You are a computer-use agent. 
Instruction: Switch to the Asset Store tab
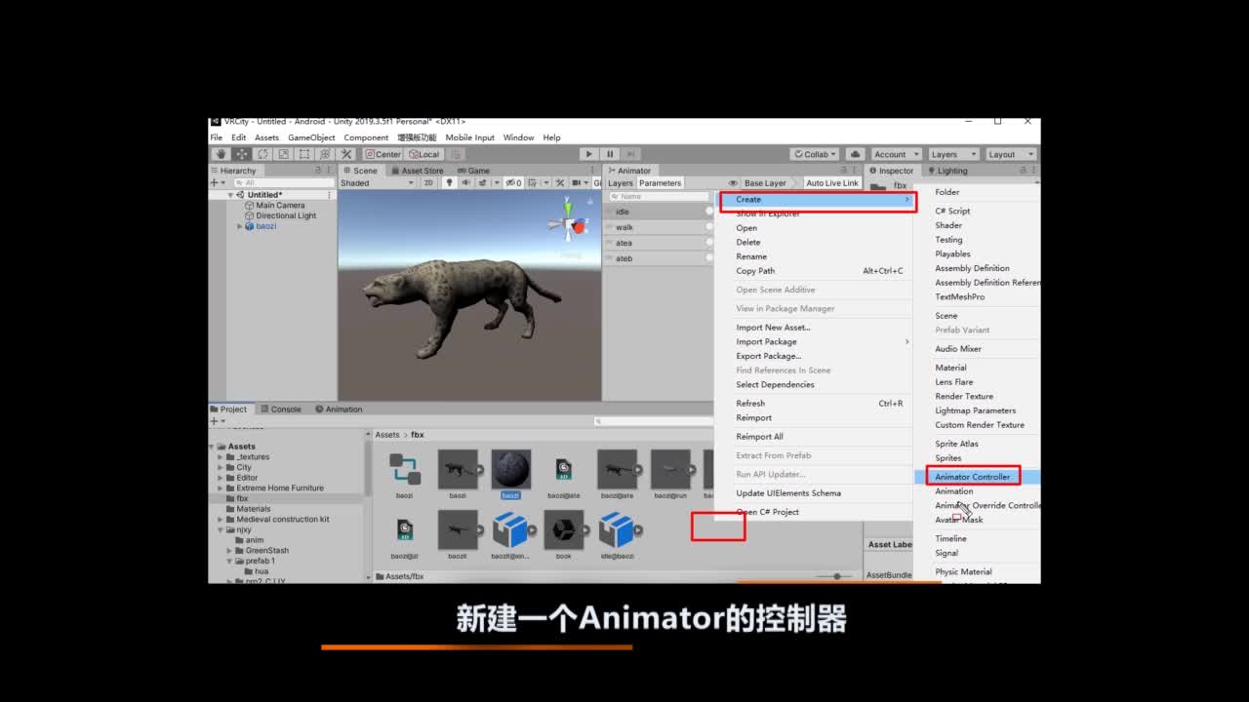pyautogui.click(x=417, y=171)
